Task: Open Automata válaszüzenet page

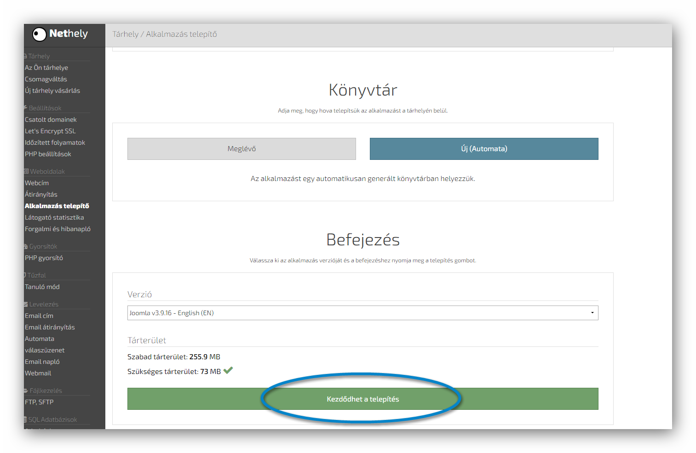Action: point(45,344)
